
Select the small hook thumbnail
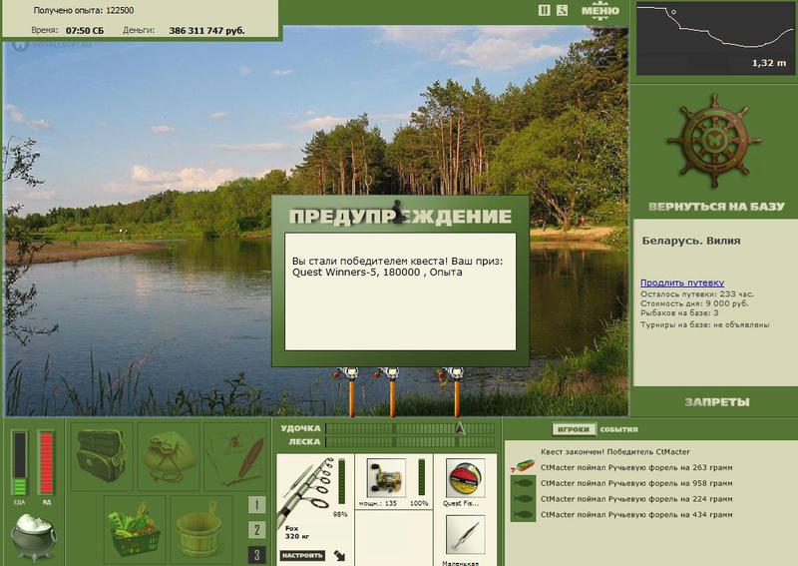465,535
